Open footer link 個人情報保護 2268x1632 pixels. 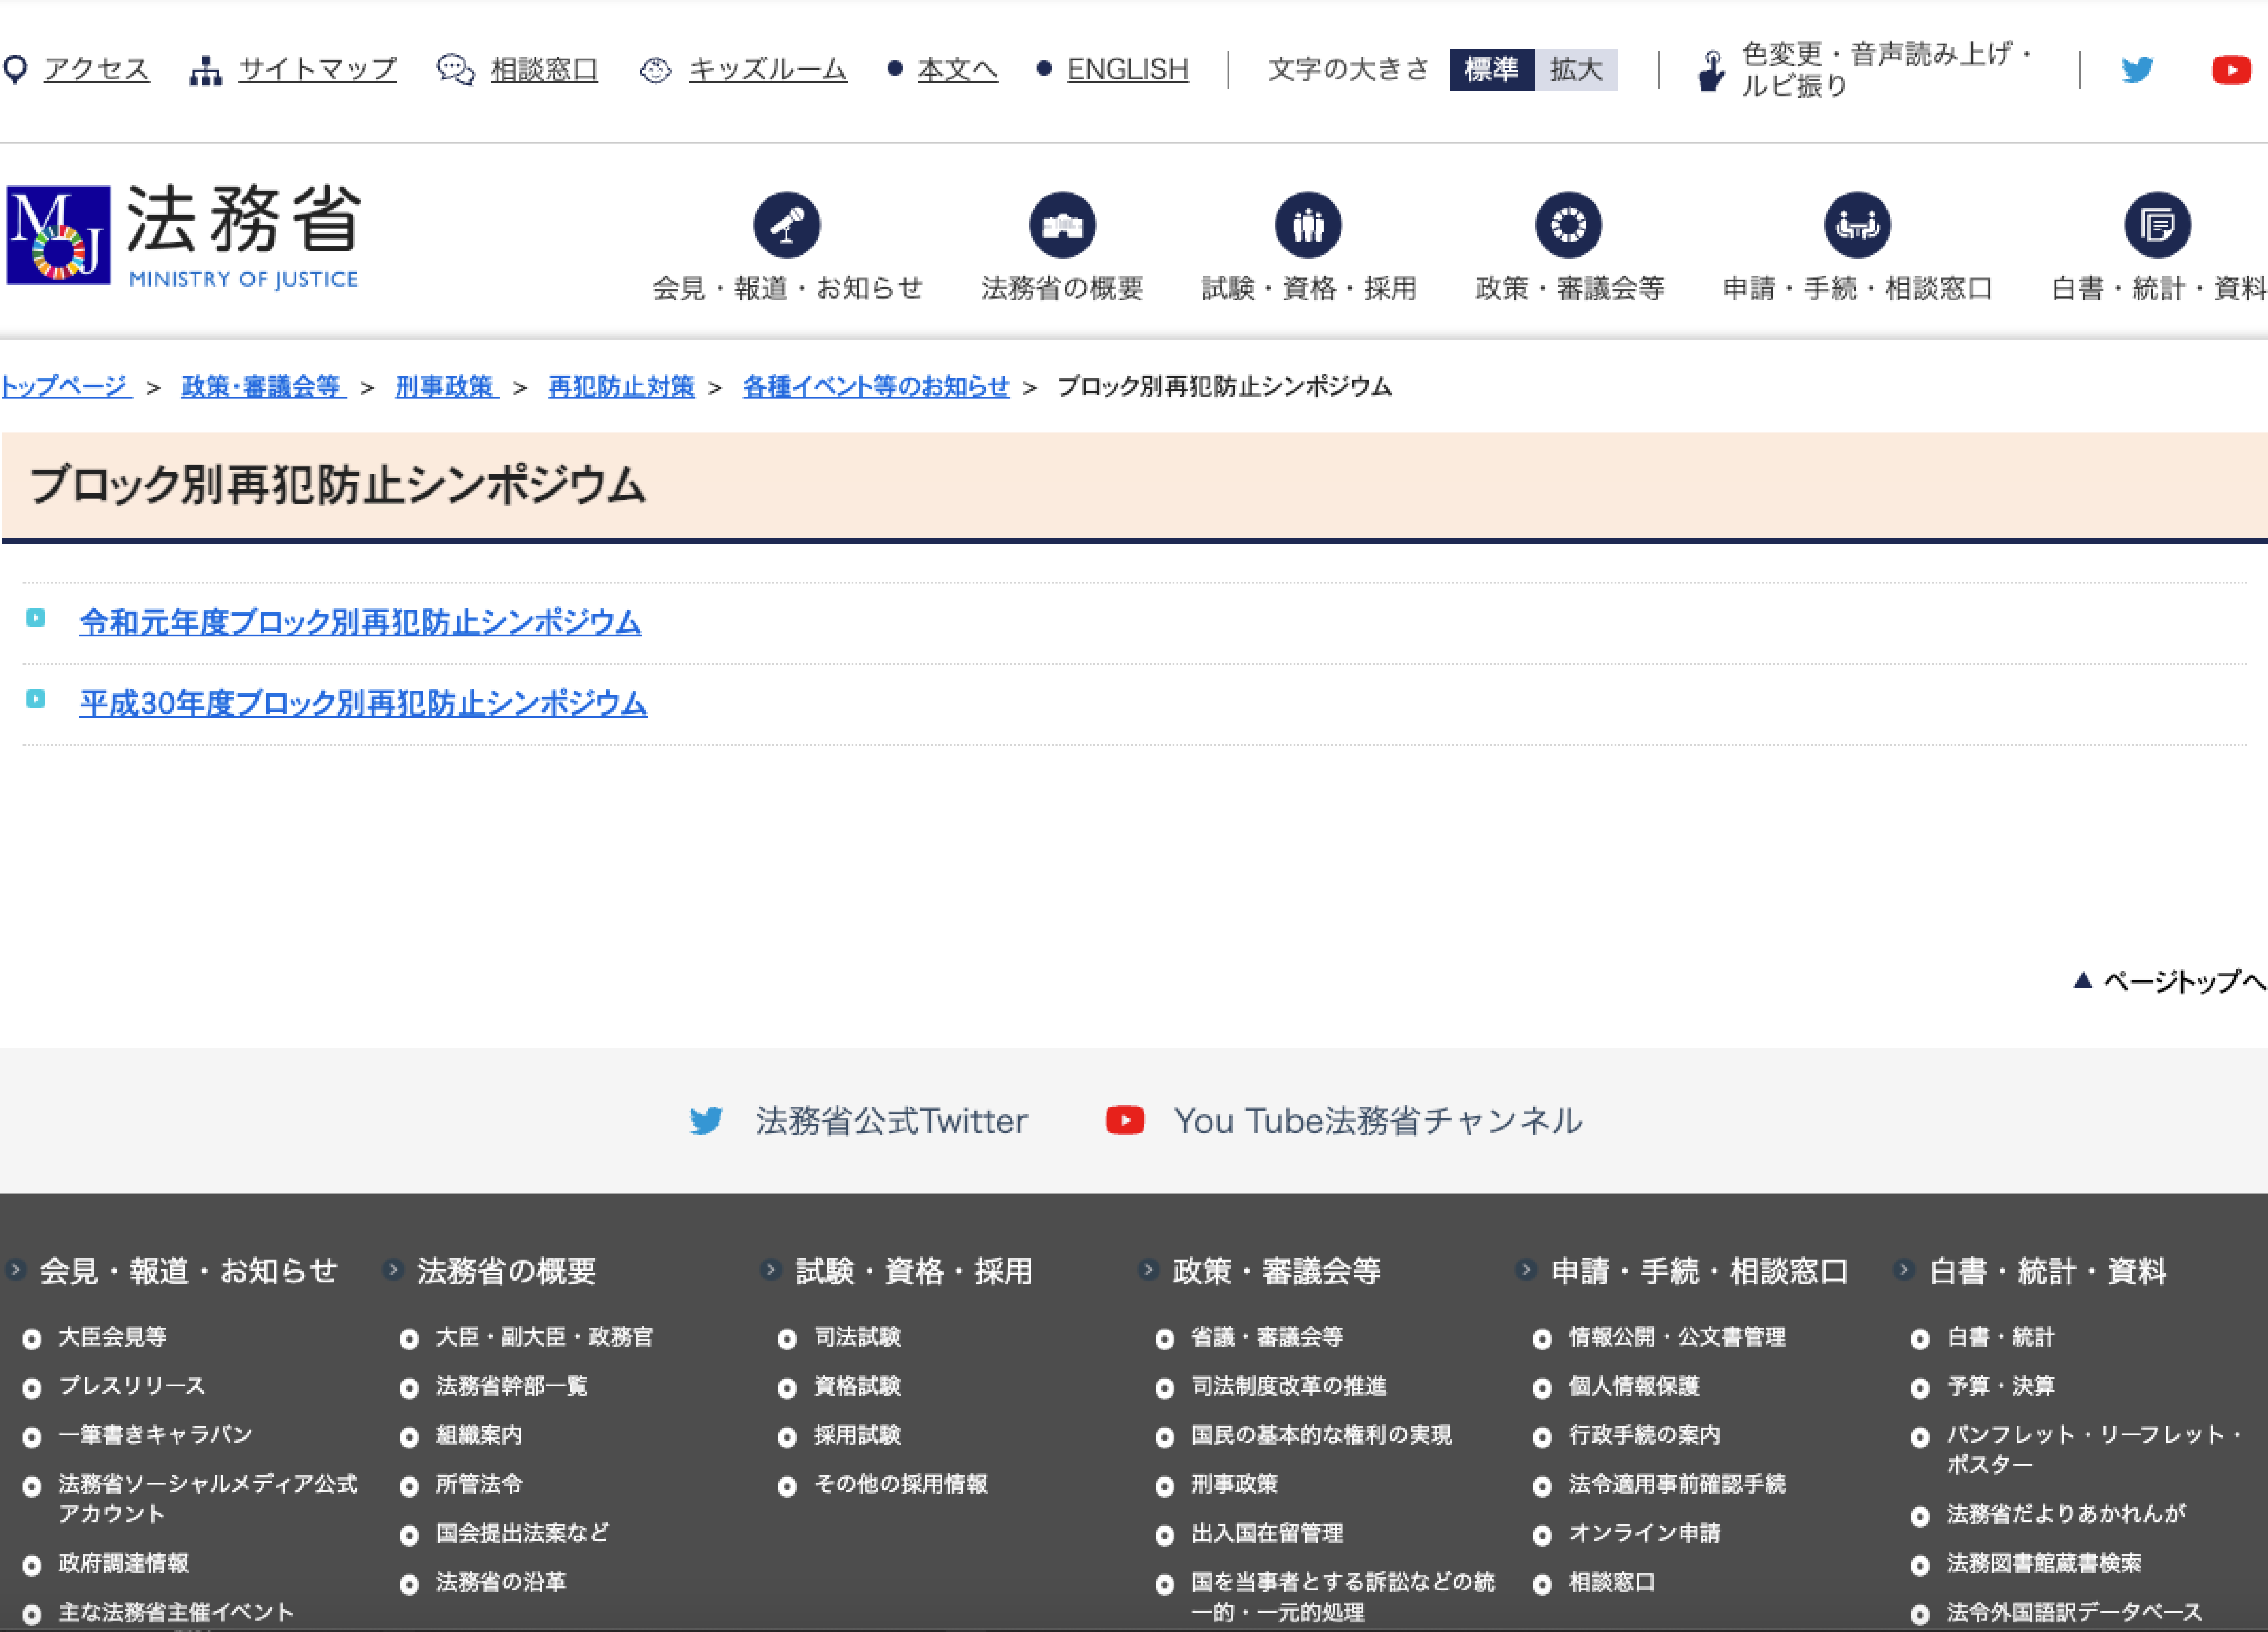coord(1634,1386)
